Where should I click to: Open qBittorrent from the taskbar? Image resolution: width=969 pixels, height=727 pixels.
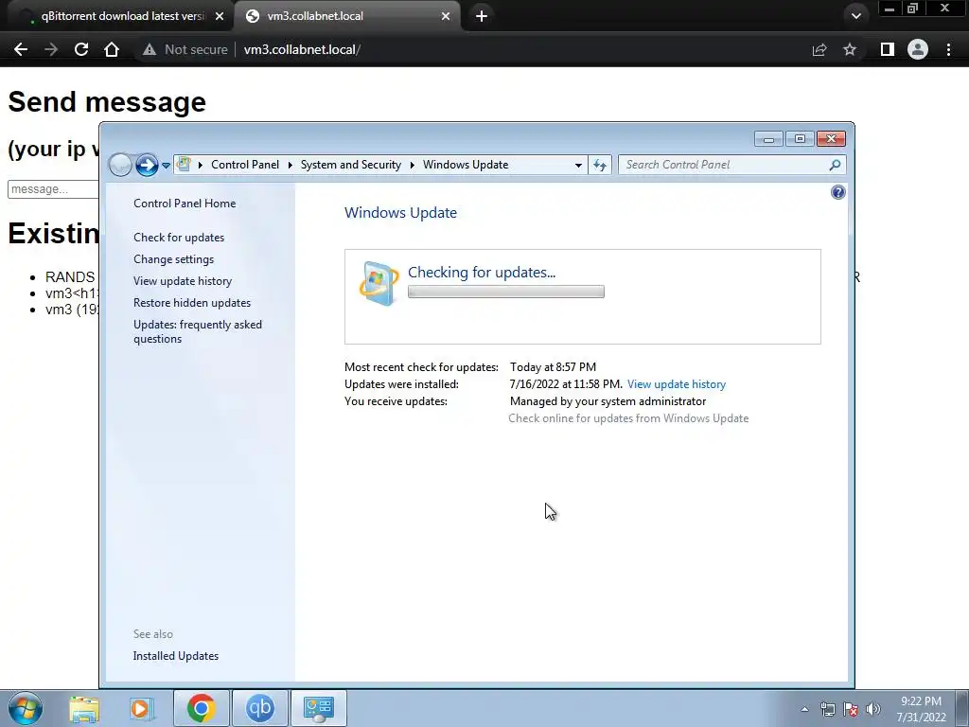click(259, 708)
